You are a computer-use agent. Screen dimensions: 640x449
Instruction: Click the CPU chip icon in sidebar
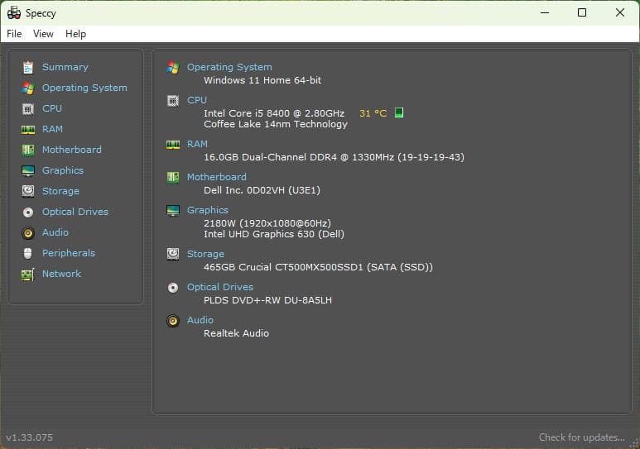(28, 109)
